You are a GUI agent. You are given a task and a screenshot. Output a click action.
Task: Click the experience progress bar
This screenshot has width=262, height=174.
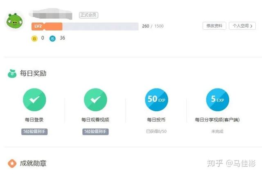100,26
